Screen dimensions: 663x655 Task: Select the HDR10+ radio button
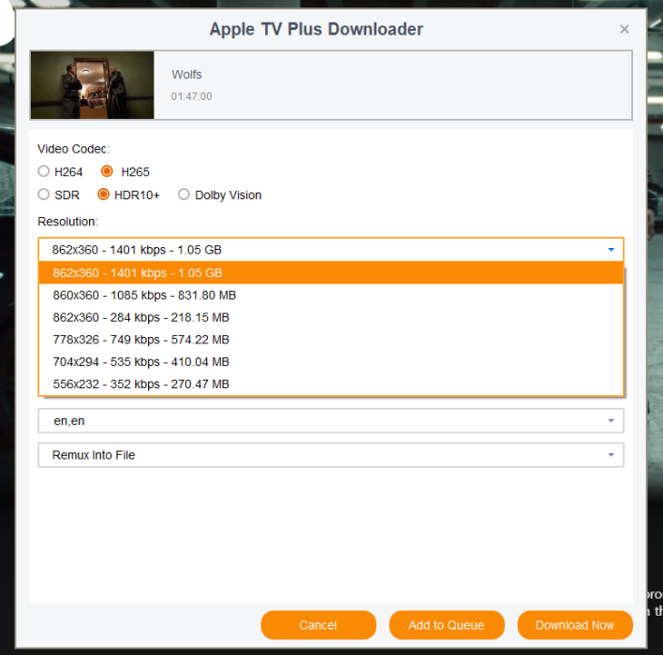[x=104, y=196]
